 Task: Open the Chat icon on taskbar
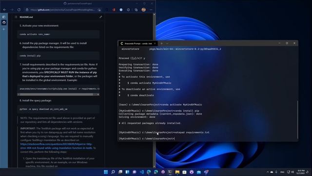point(135,172)
